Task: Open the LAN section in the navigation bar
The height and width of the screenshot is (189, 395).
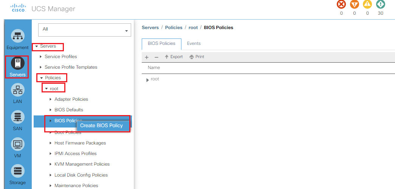Action: (x=17, y=94)
